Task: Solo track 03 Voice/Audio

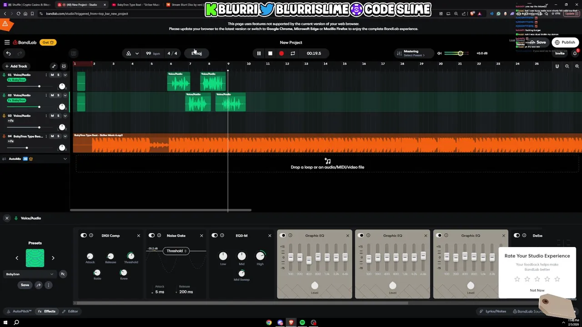Action: (x=58, y=116)
